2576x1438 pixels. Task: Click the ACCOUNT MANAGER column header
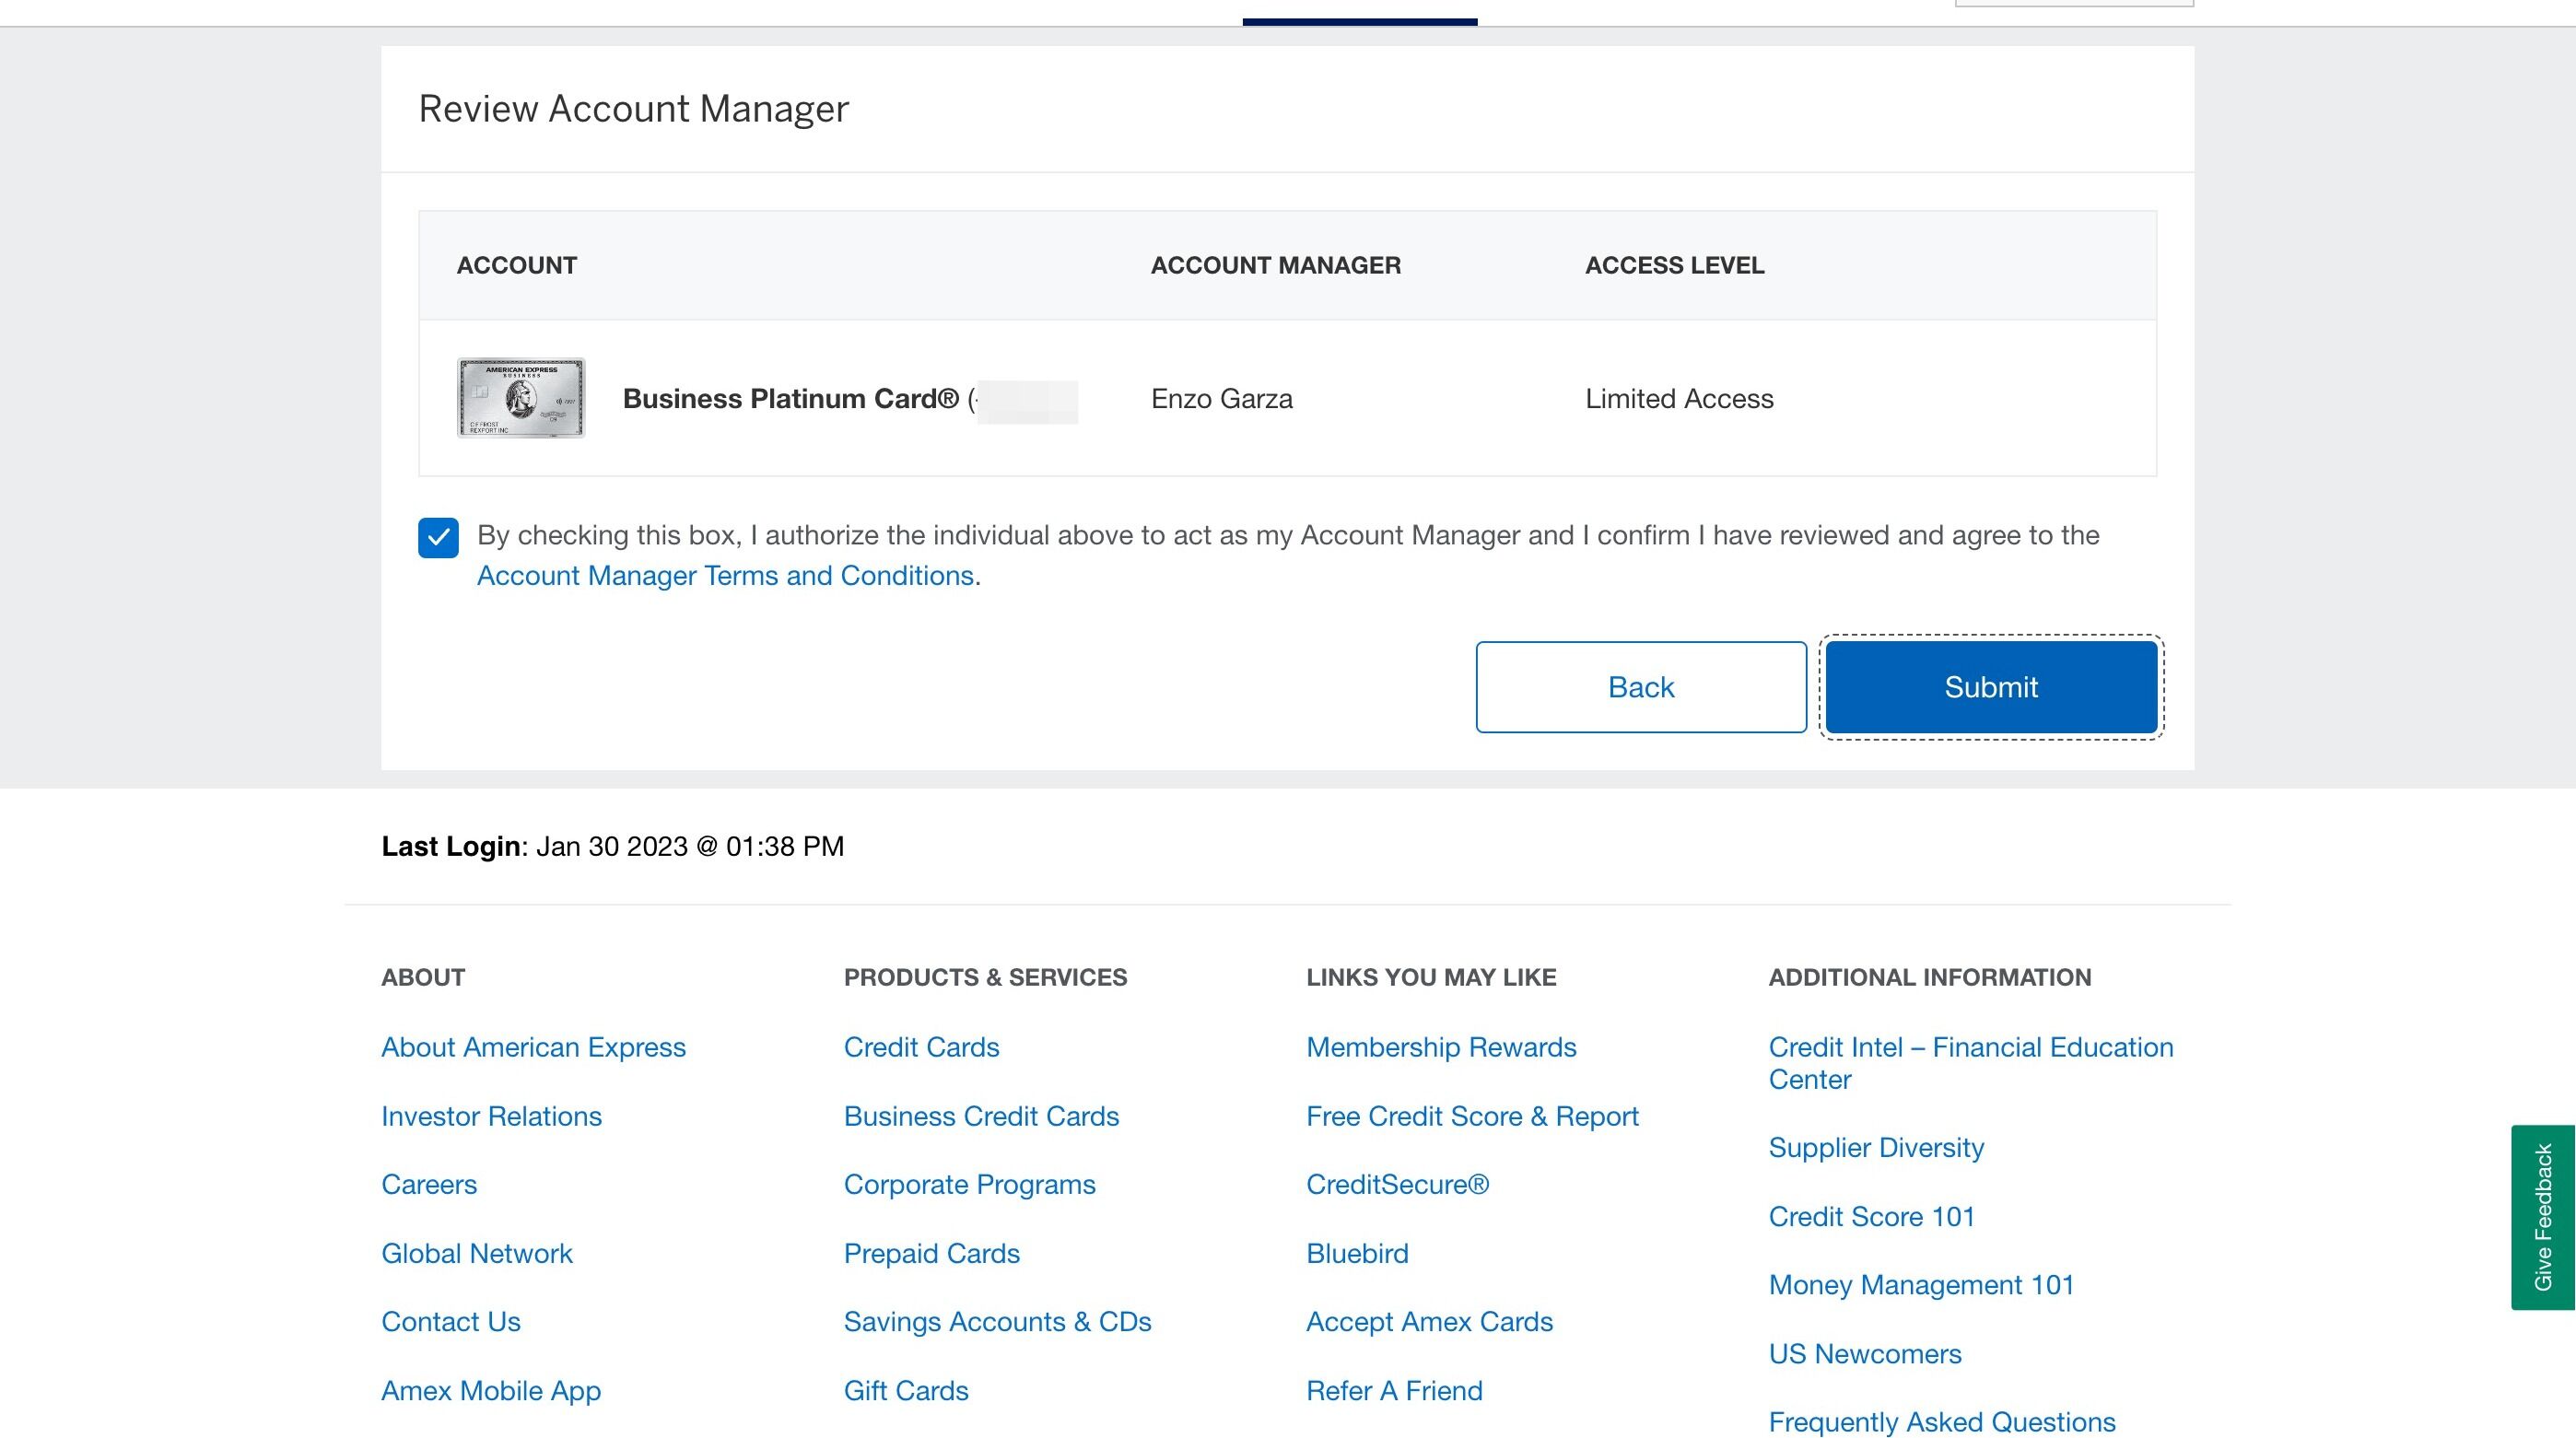1275,265
